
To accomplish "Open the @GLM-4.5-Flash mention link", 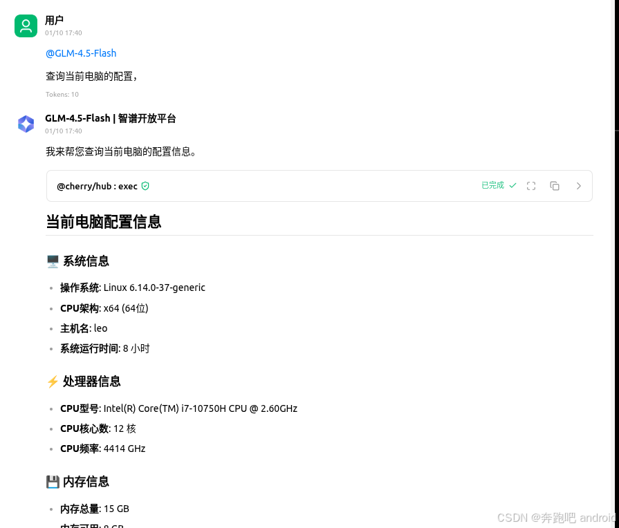I will pyautogui.click(x=81, y=53).
